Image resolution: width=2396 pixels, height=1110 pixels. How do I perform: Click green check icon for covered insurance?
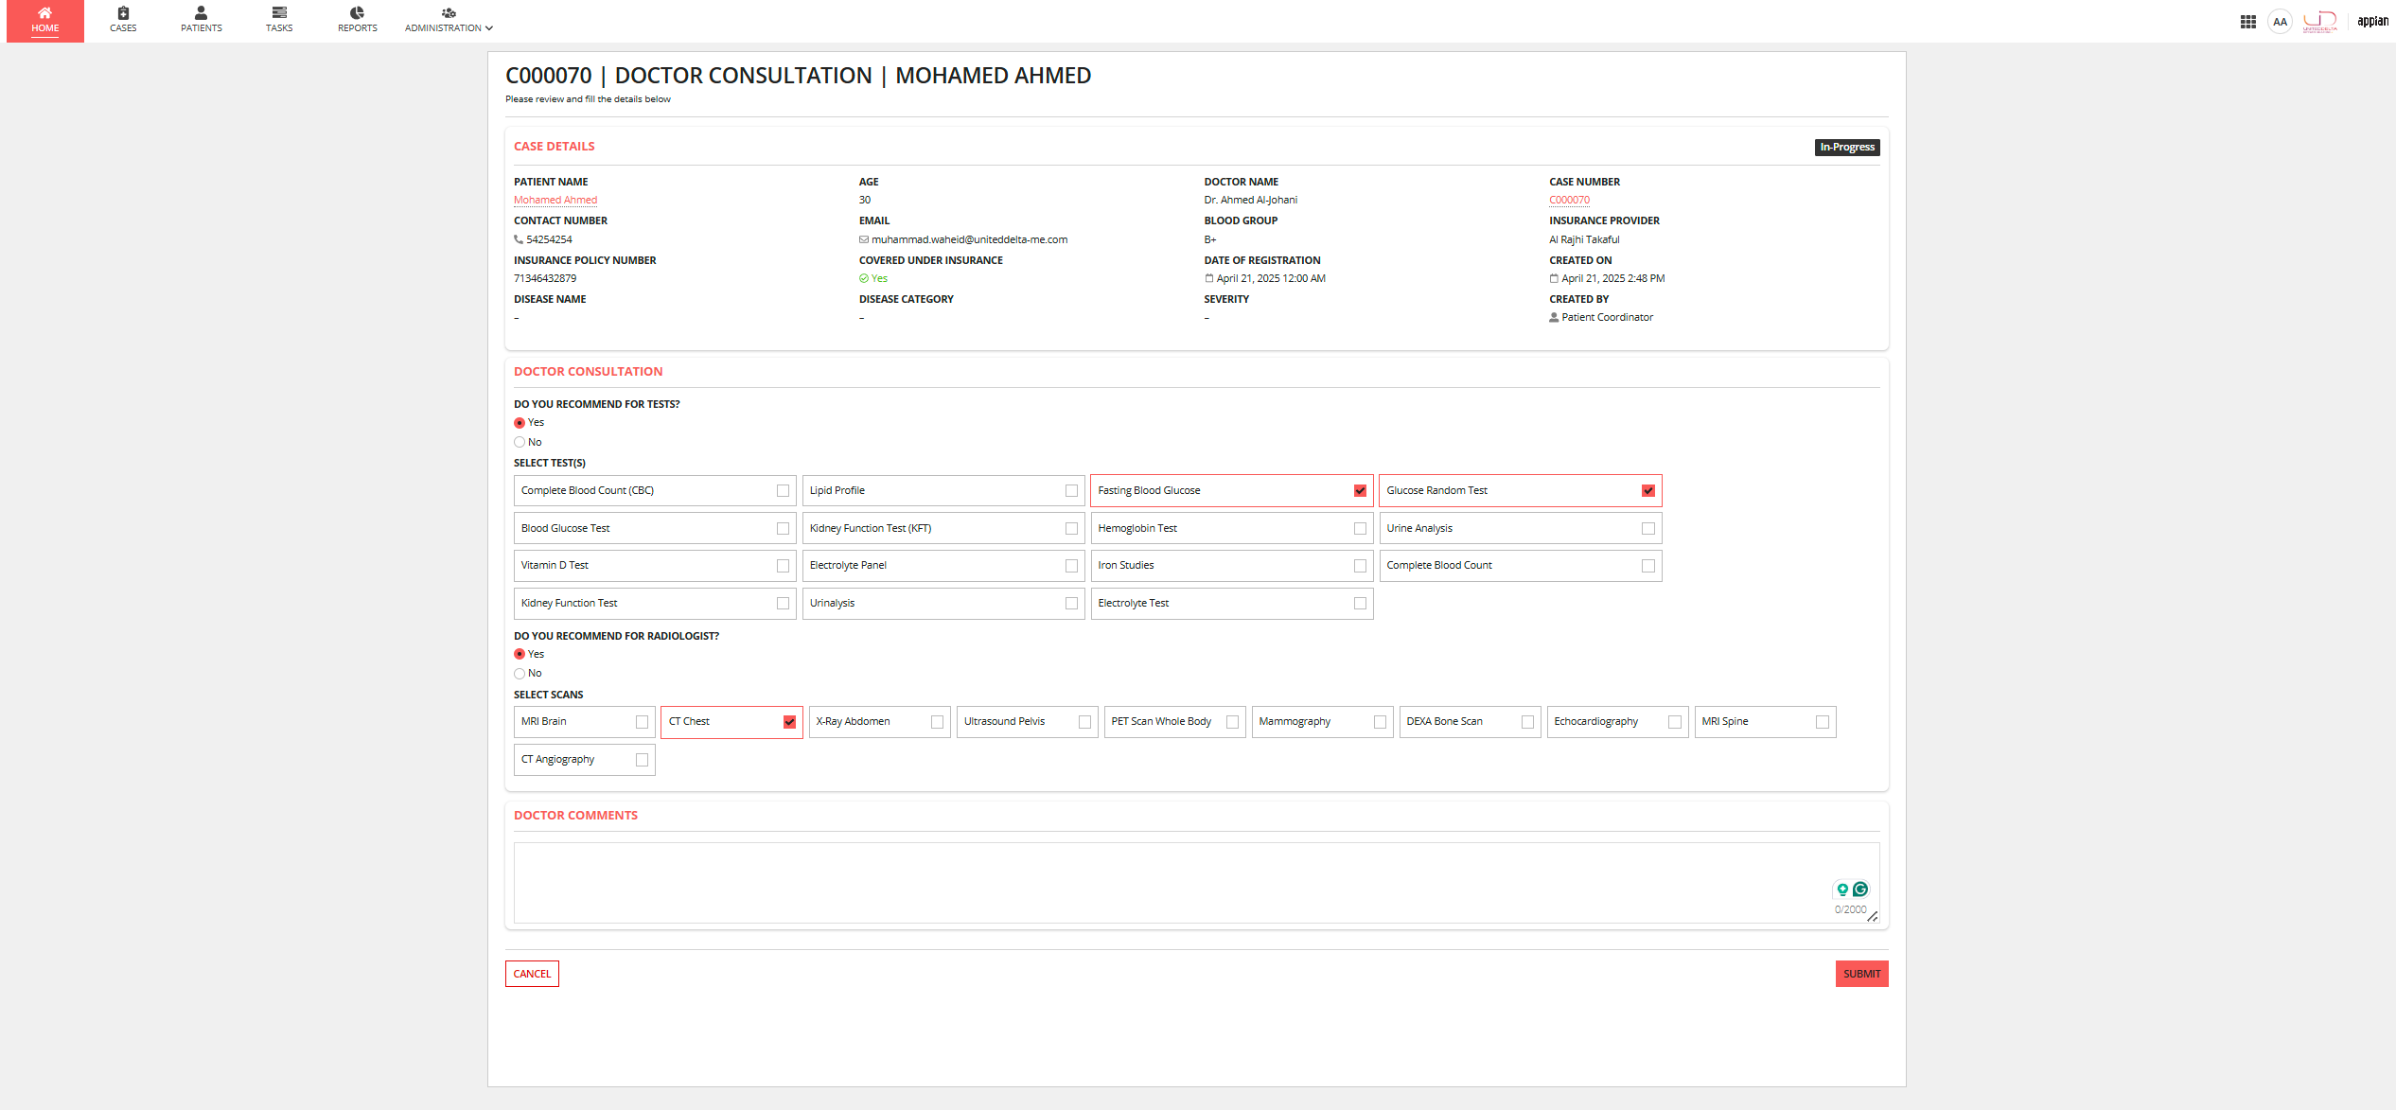point(864,278)
